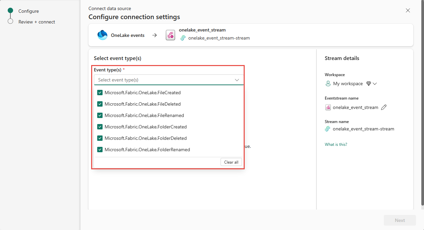The width and height of the screenshot is (424, 230).
Task: Click the diamond capacity icon next to My workspace
Action: pyautogui.click(x=369, y=83)
